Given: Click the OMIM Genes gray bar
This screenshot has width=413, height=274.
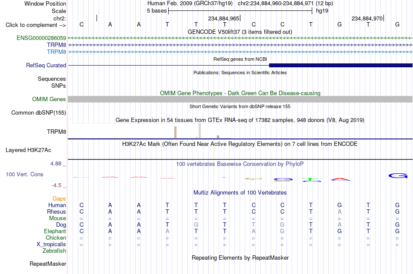Looking at the screenshot, I should coord(240,99).
